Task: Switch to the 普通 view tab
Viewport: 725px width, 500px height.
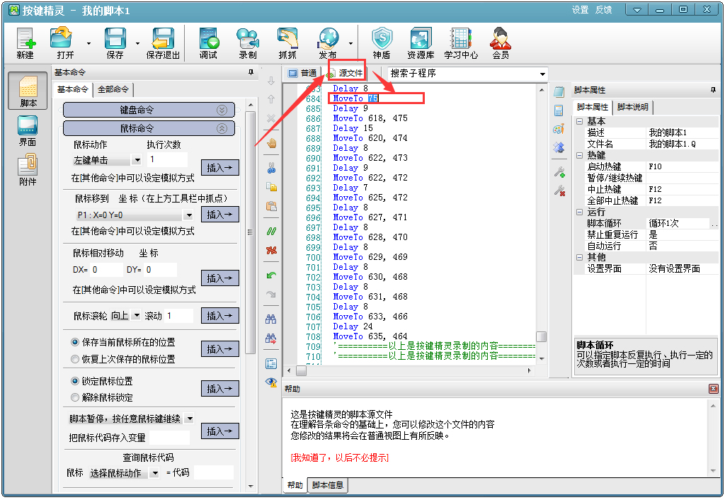Action: point(303,73)
